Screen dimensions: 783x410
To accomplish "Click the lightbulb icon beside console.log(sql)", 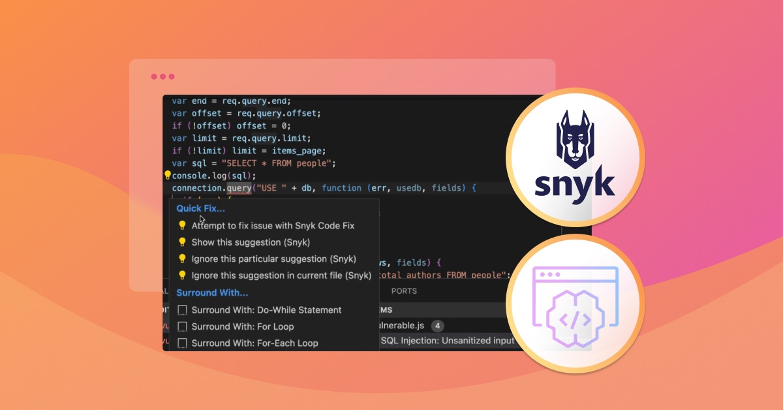I will point(167,174).
